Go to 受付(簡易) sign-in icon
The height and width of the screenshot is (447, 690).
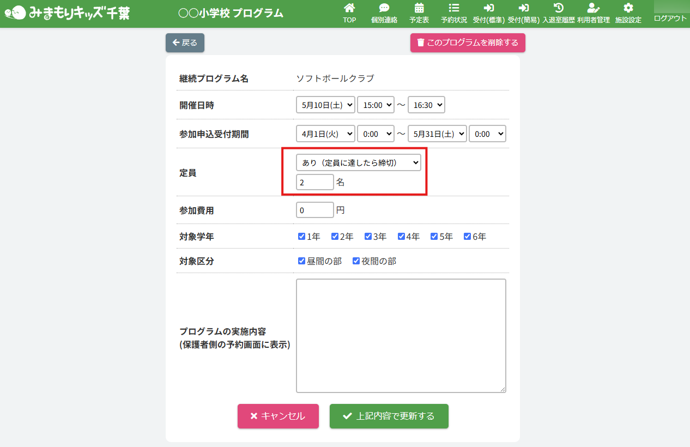[523, 8]
